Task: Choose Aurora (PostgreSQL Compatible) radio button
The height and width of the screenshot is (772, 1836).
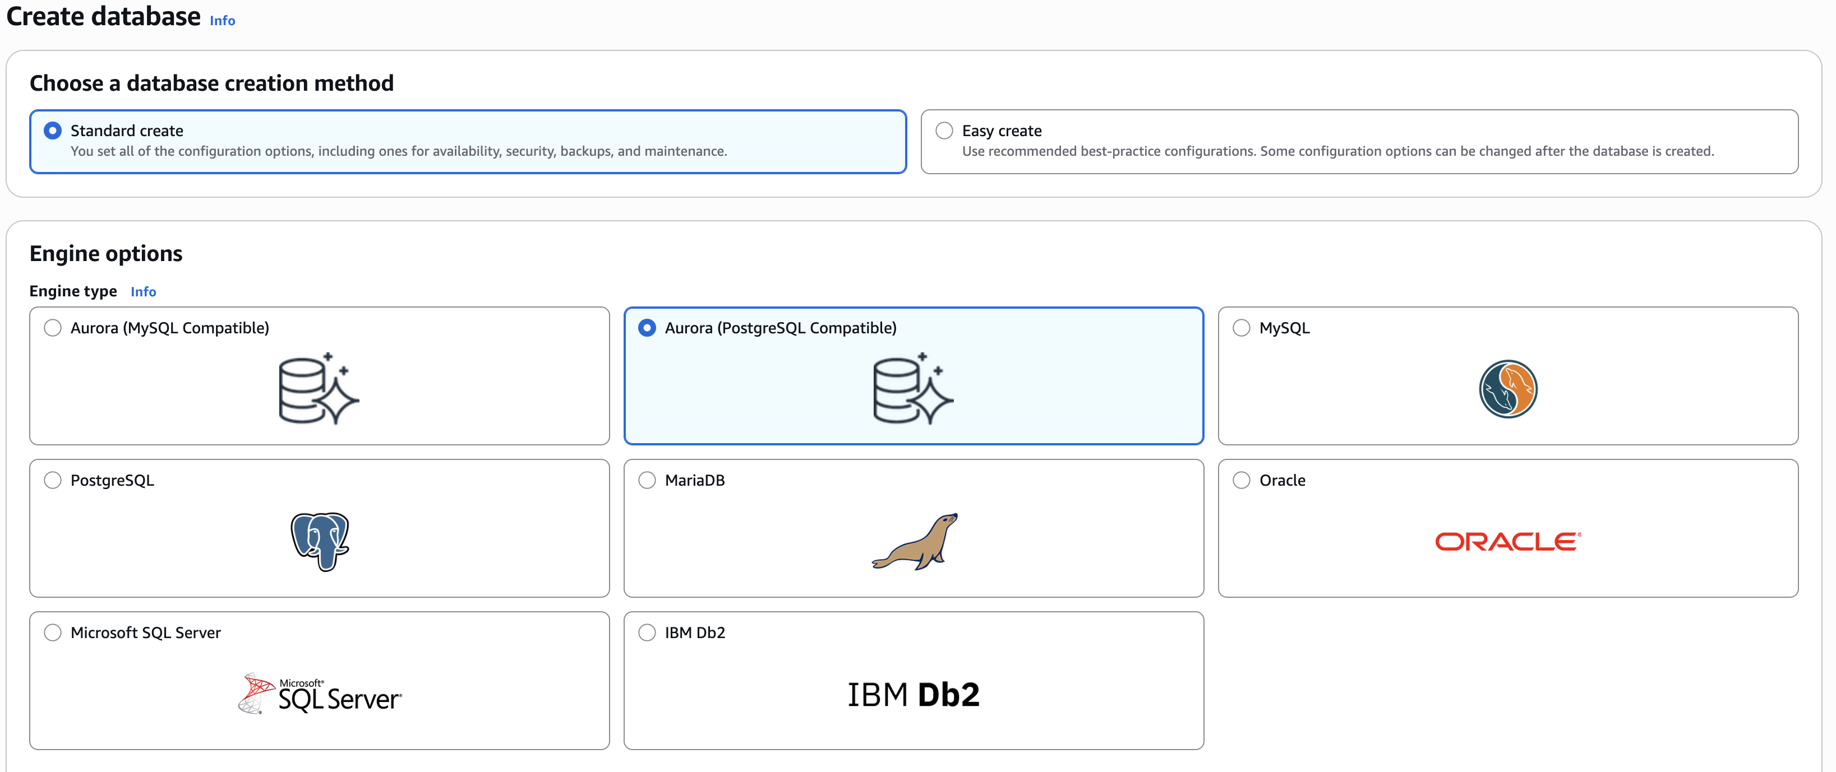Action: point(647,328)
